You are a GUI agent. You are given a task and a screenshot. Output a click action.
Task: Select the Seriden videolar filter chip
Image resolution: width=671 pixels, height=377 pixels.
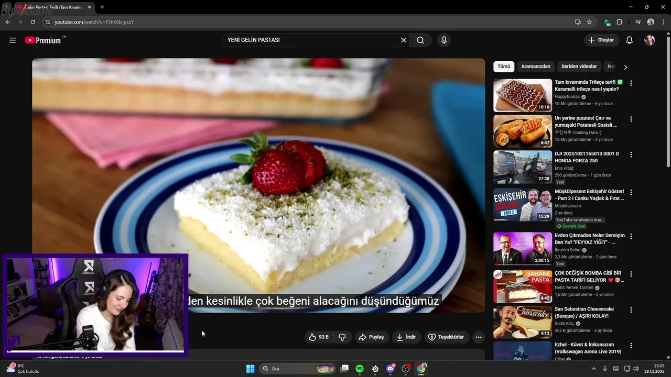tap(579, 66)
